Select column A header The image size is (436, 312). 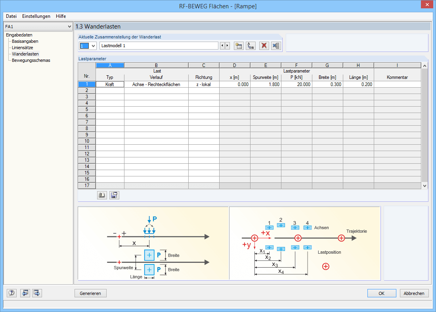pyautogui.click(x=110, y=65)
